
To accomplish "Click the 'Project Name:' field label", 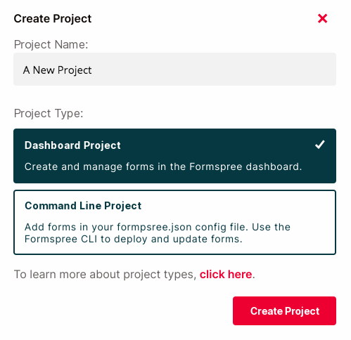I will coord(51,44).
